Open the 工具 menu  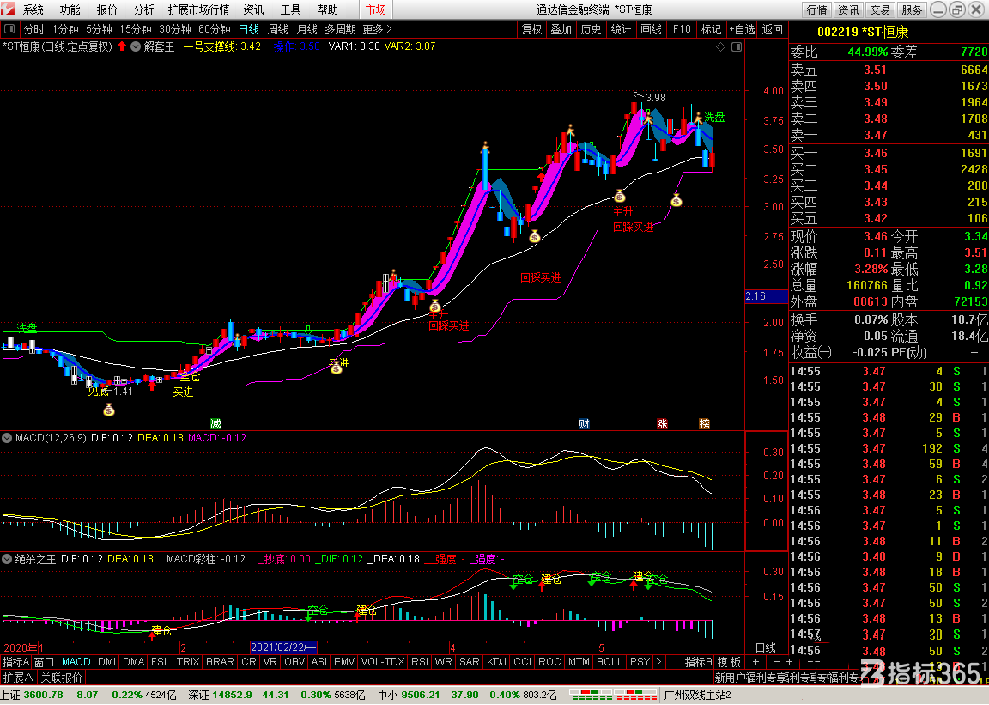[290, 9]
